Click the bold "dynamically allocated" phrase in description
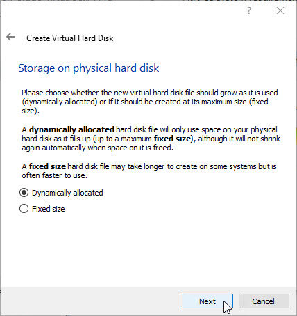Image resolution: width=297 pixels, height=316 pixels. 71,129
